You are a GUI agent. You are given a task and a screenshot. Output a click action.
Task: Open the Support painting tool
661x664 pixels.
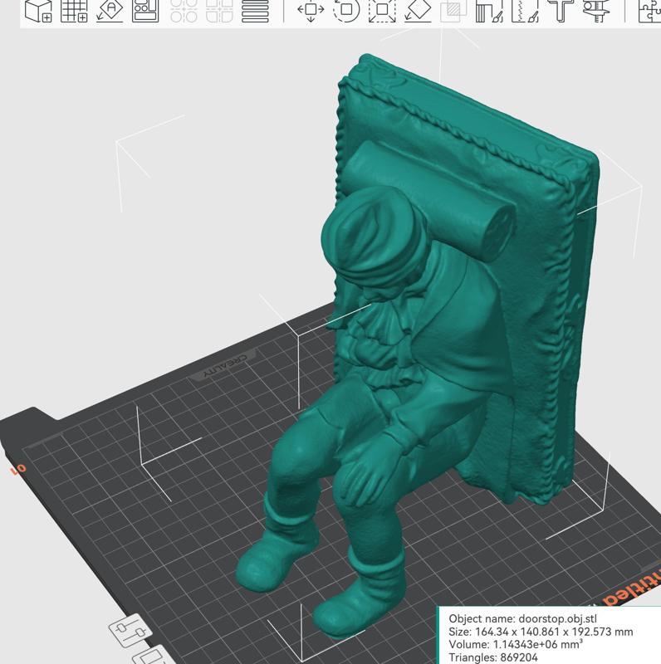(489, 11)
